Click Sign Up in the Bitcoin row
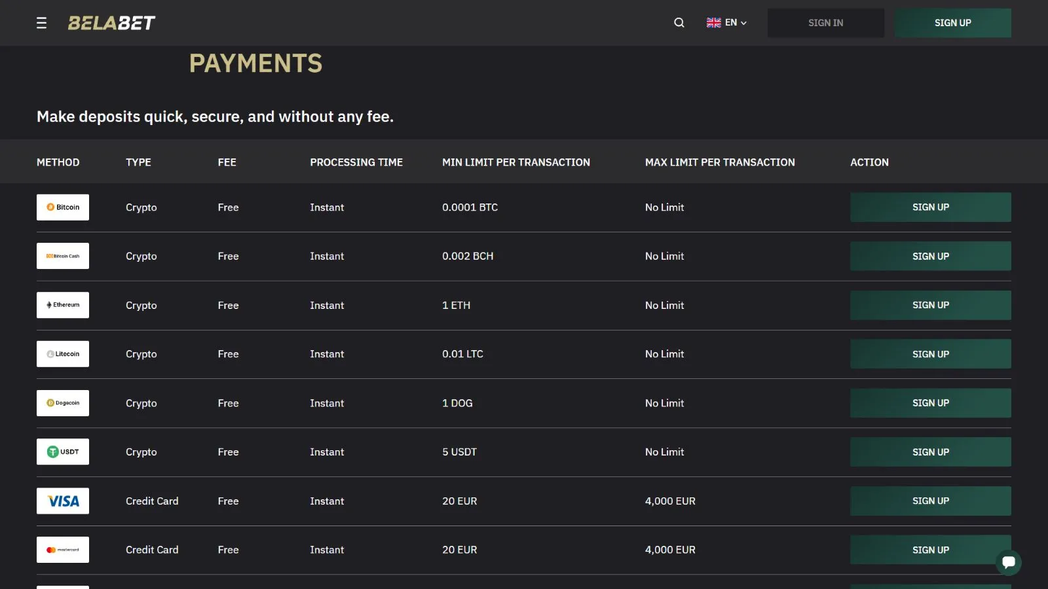 pos(930,207)
